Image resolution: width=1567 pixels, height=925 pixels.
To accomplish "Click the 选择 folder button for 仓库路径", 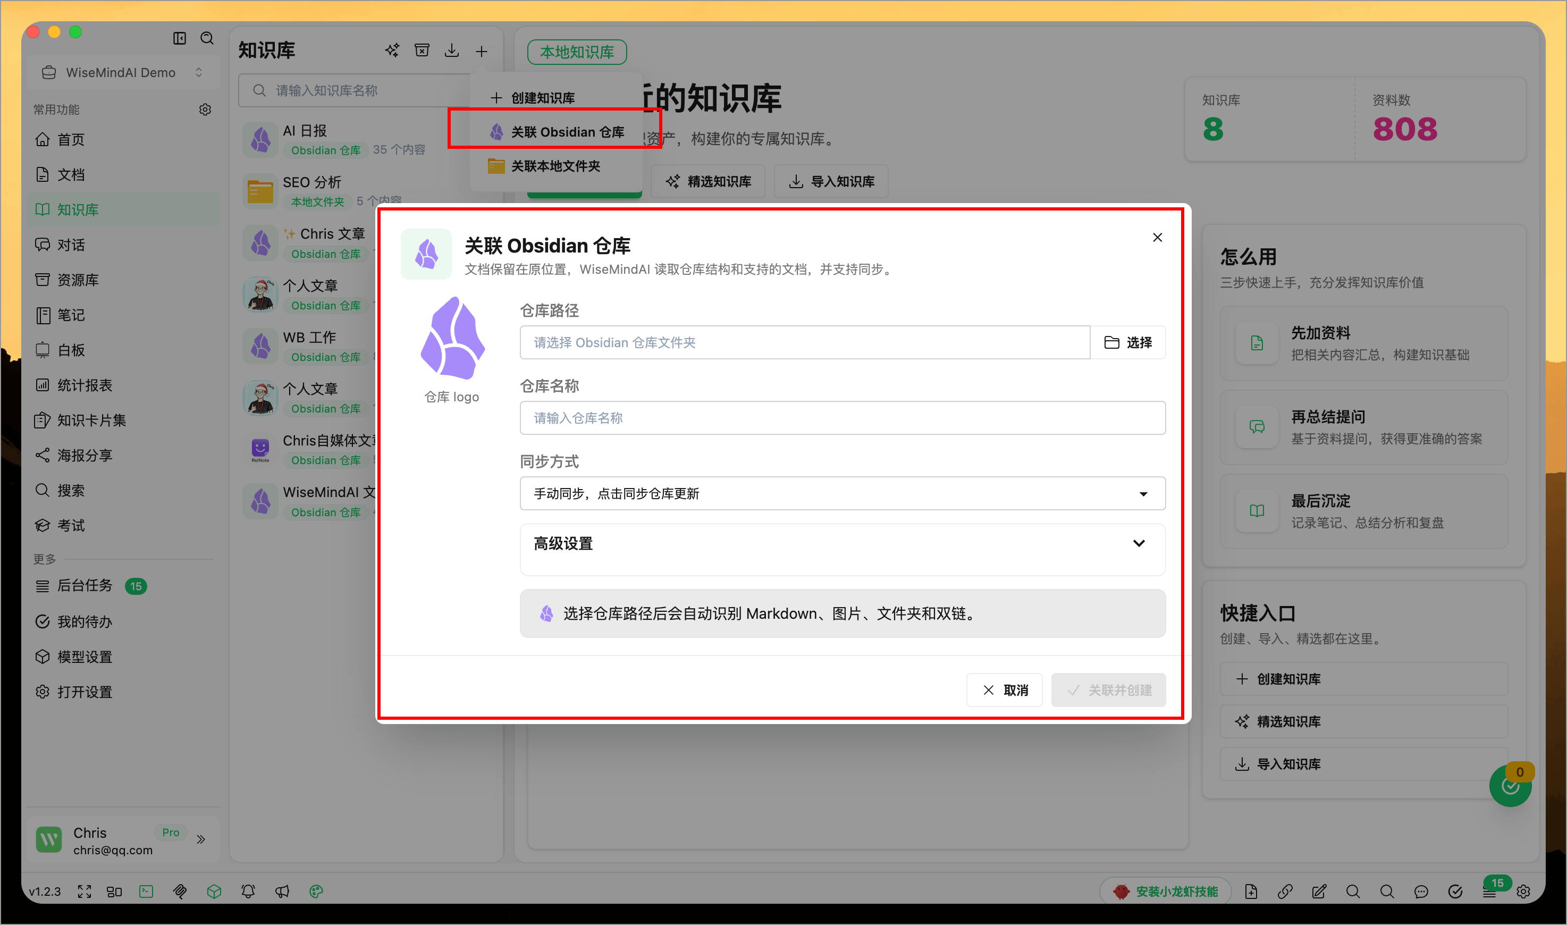I will (x=1128, y=342).
